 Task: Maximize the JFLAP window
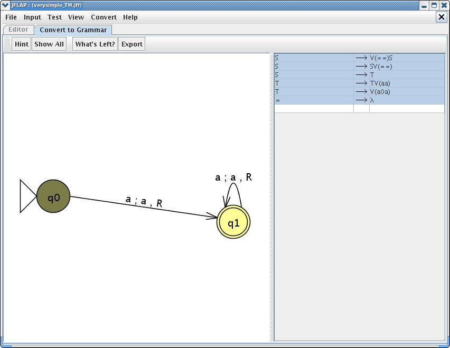434,5
